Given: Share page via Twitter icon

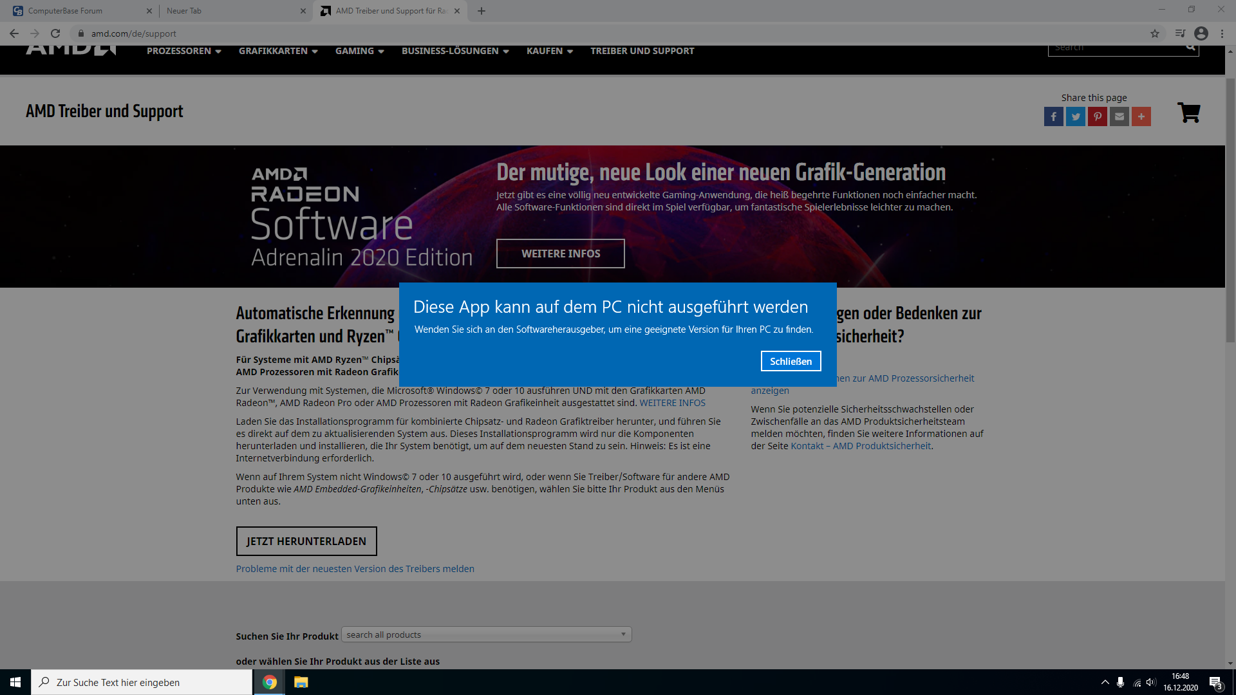Looking at the screenshot, I should (x=1075, y=116).
